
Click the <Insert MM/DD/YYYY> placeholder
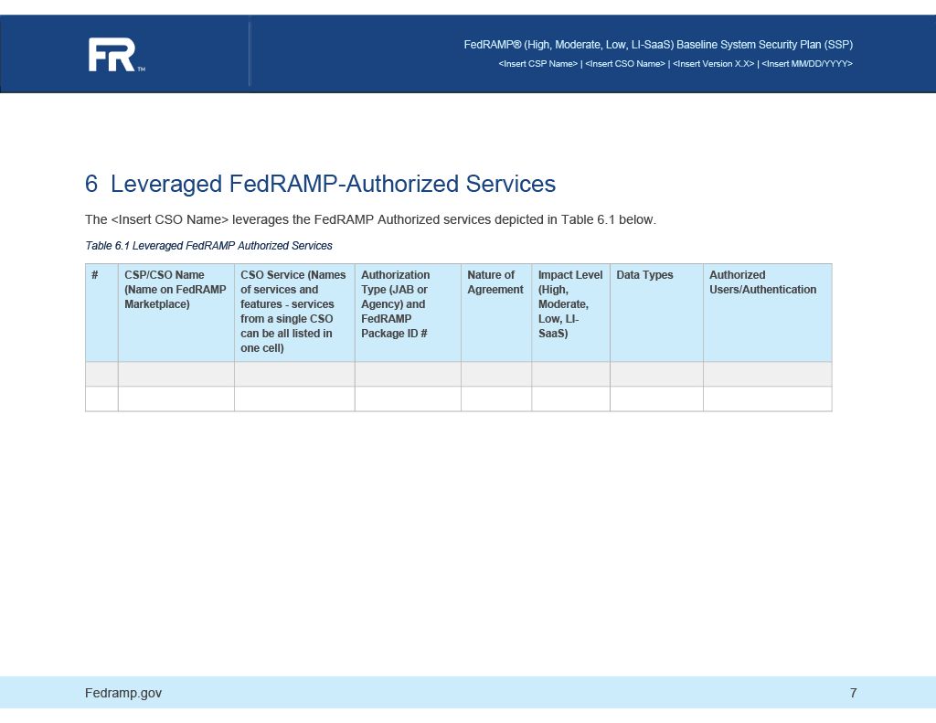[x=808, y=63]
